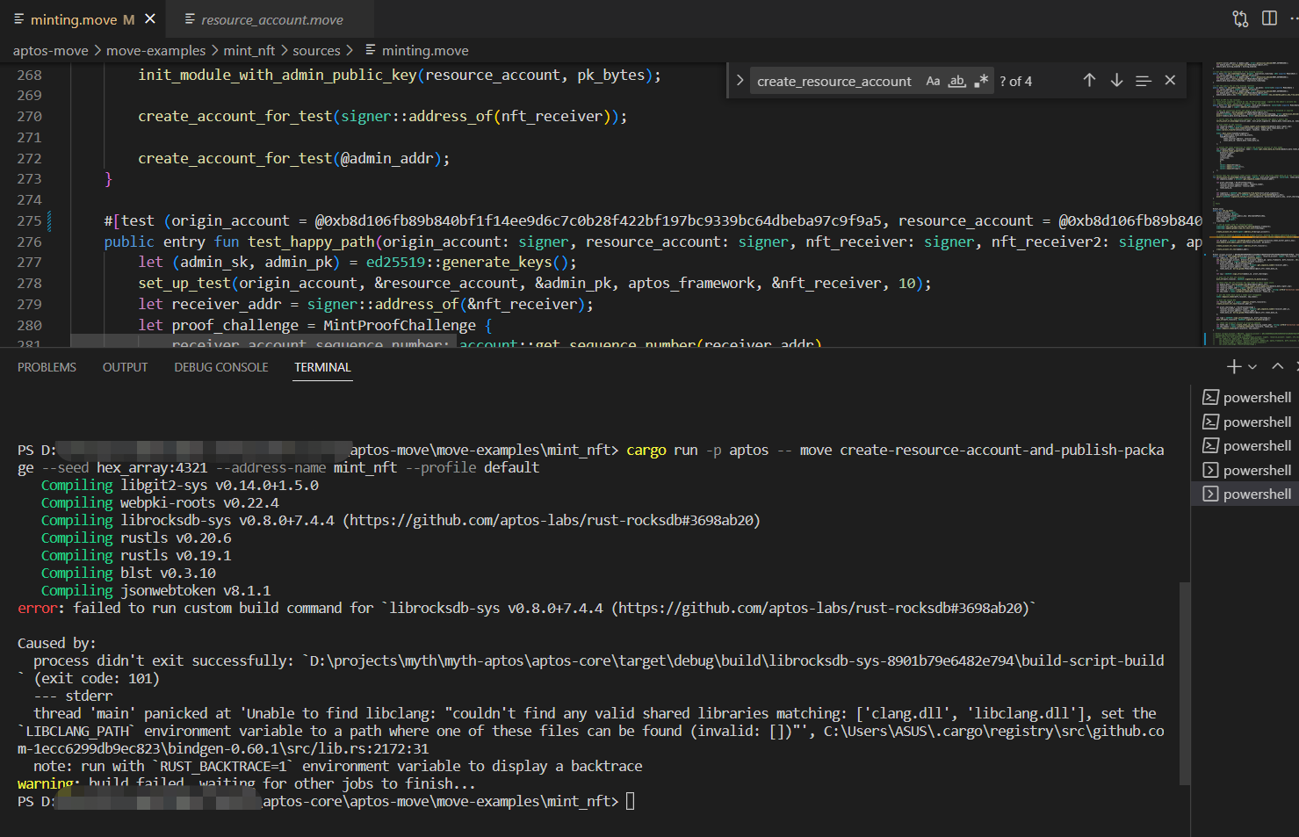Select the highlighted active powershell terminal
This screenshot has height=837, width=1299.
[x=1245, y=494]
